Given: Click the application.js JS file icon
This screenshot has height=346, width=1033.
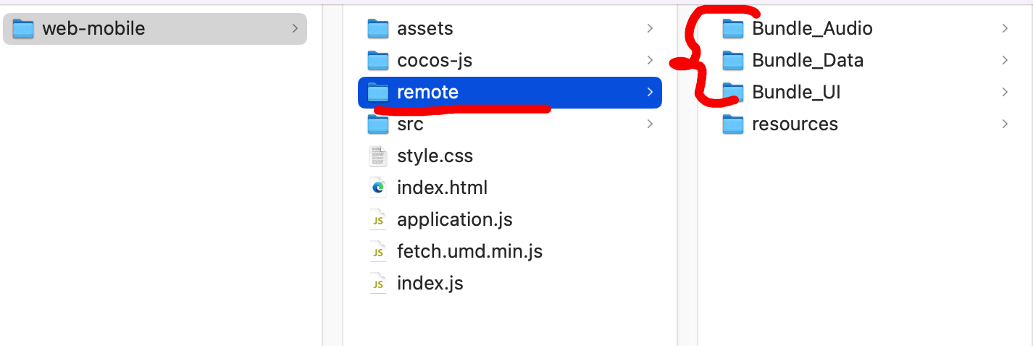Looking at the screenshot, I should click(378, 220).
